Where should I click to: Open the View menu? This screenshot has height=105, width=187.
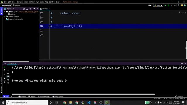pyautogui.click(x=14, y=2)
